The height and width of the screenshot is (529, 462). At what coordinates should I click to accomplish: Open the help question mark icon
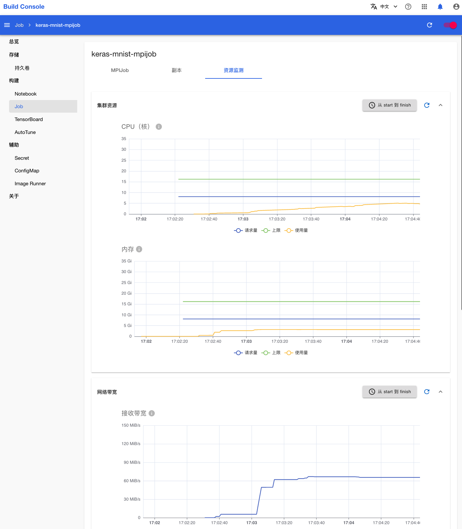[x=408, y=6]
